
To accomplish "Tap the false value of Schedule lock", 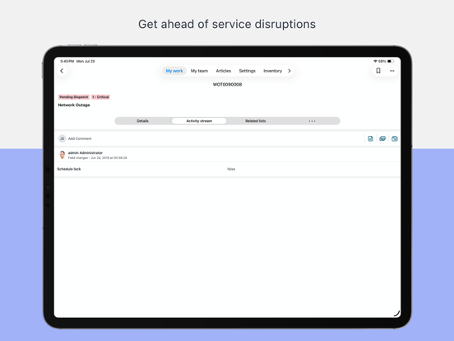I will [x=231, y=169].
